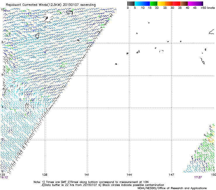216x190 pixels.
Task: Click the latitude label '4' on left axis
Action: pos(2,107)
